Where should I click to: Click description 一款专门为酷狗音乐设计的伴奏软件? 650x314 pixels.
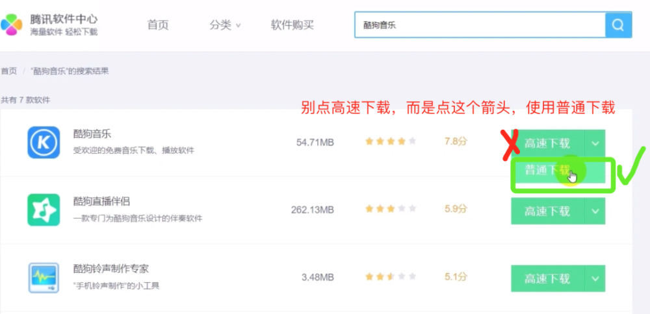pos(138,218)
